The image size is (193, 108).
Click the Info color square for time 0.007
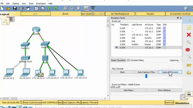(164, 35)
